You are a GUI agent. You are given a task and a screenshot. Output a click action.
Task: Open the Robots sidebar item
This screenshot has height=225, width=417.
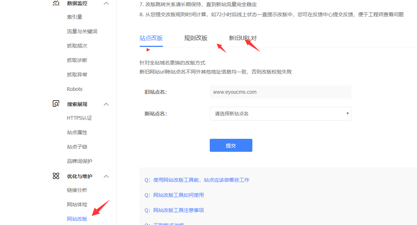pyautogui.click(x=75, y=89)
